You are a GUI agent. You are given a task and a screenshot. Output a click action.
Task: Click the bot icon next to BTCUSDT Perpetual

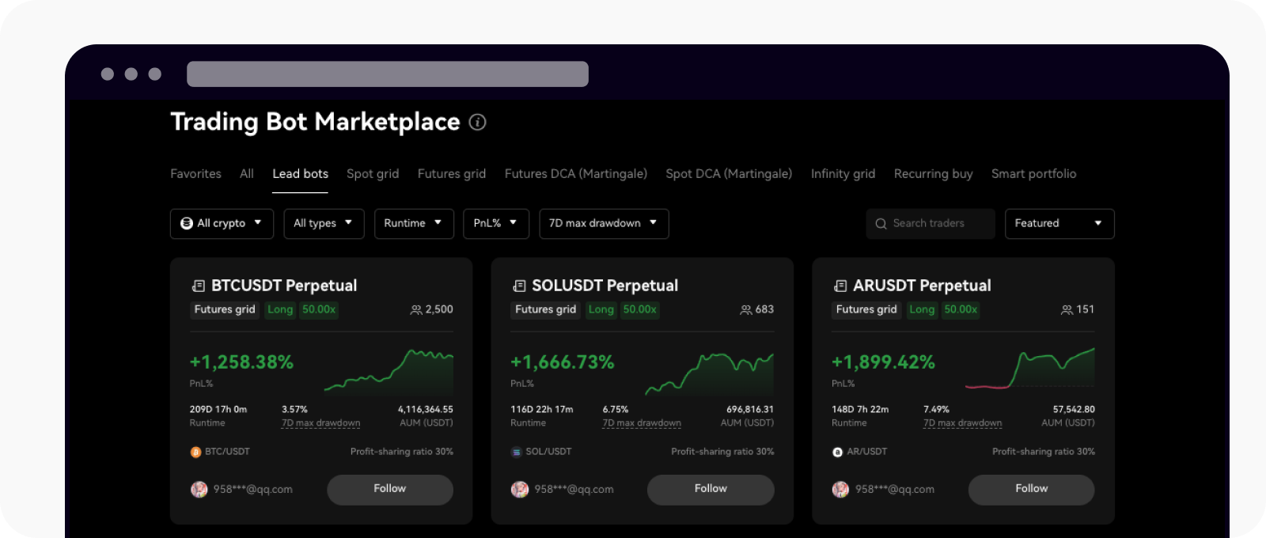[x=199, y=286]
